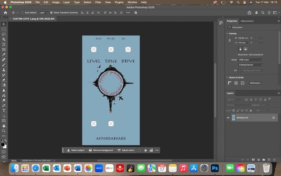Toggle guides in Rulers & Grids

(243, 83)
